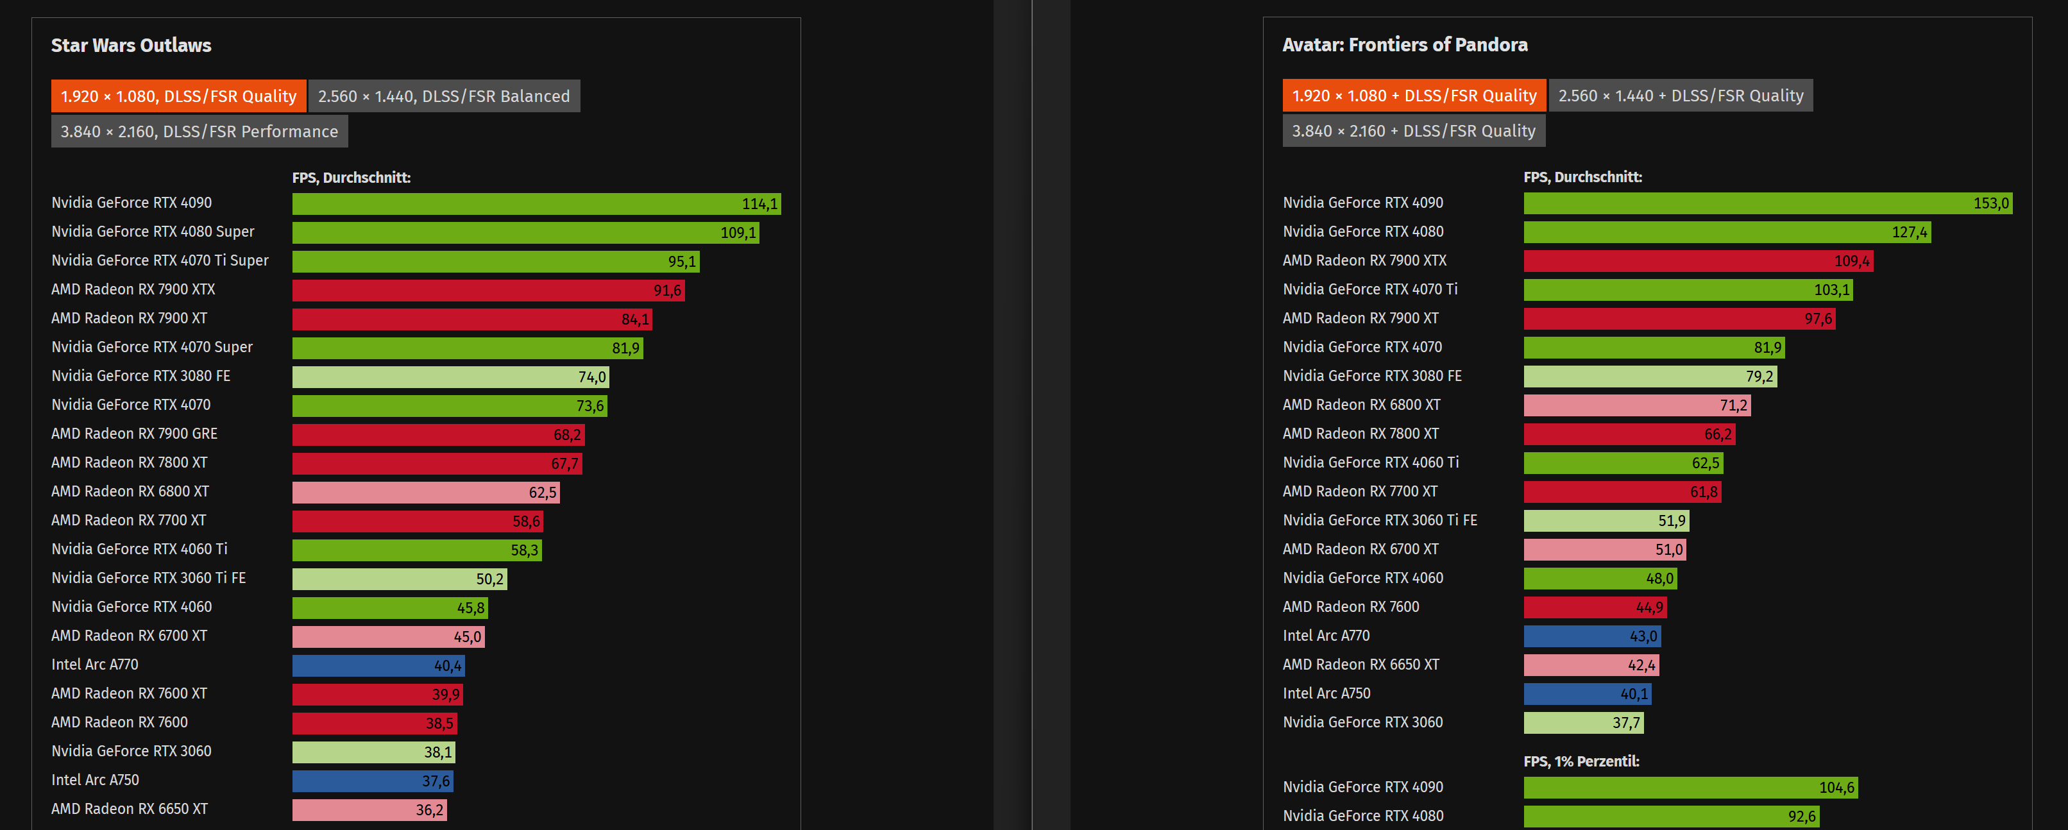Select Avatar 1.920 × 1.080 + DLSS/FSR Quality tab
2068x830 pixels.
(1413, 96)
